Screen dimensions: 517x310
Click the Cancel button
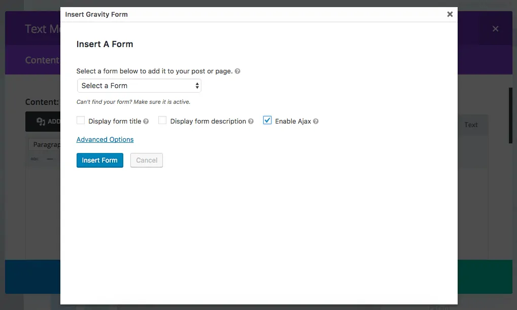point(147,160)
